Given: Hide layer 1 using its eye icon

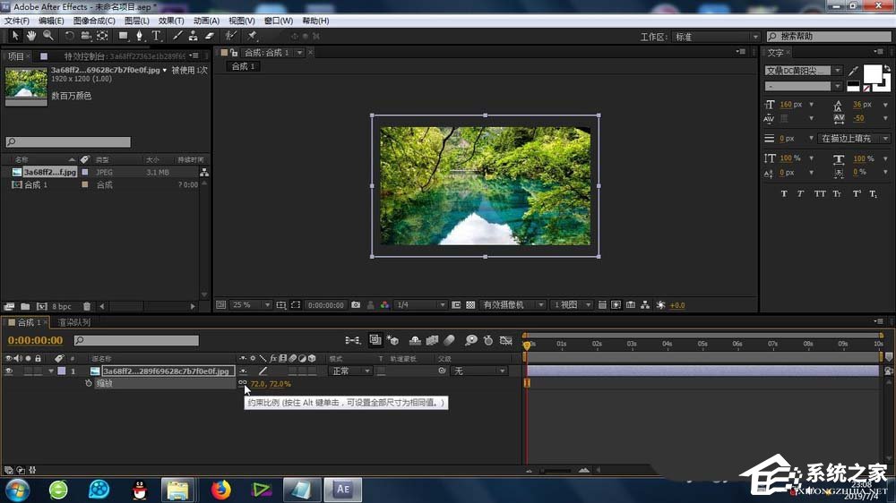Looking at the screenshot, I should [9, 371].
